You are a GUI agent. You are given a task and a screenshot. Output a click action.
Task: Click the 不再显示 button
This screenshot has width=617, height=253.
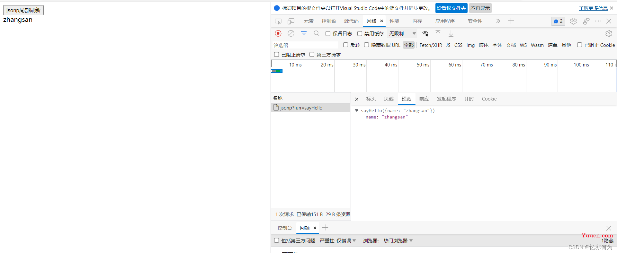(x=480, y=8)
